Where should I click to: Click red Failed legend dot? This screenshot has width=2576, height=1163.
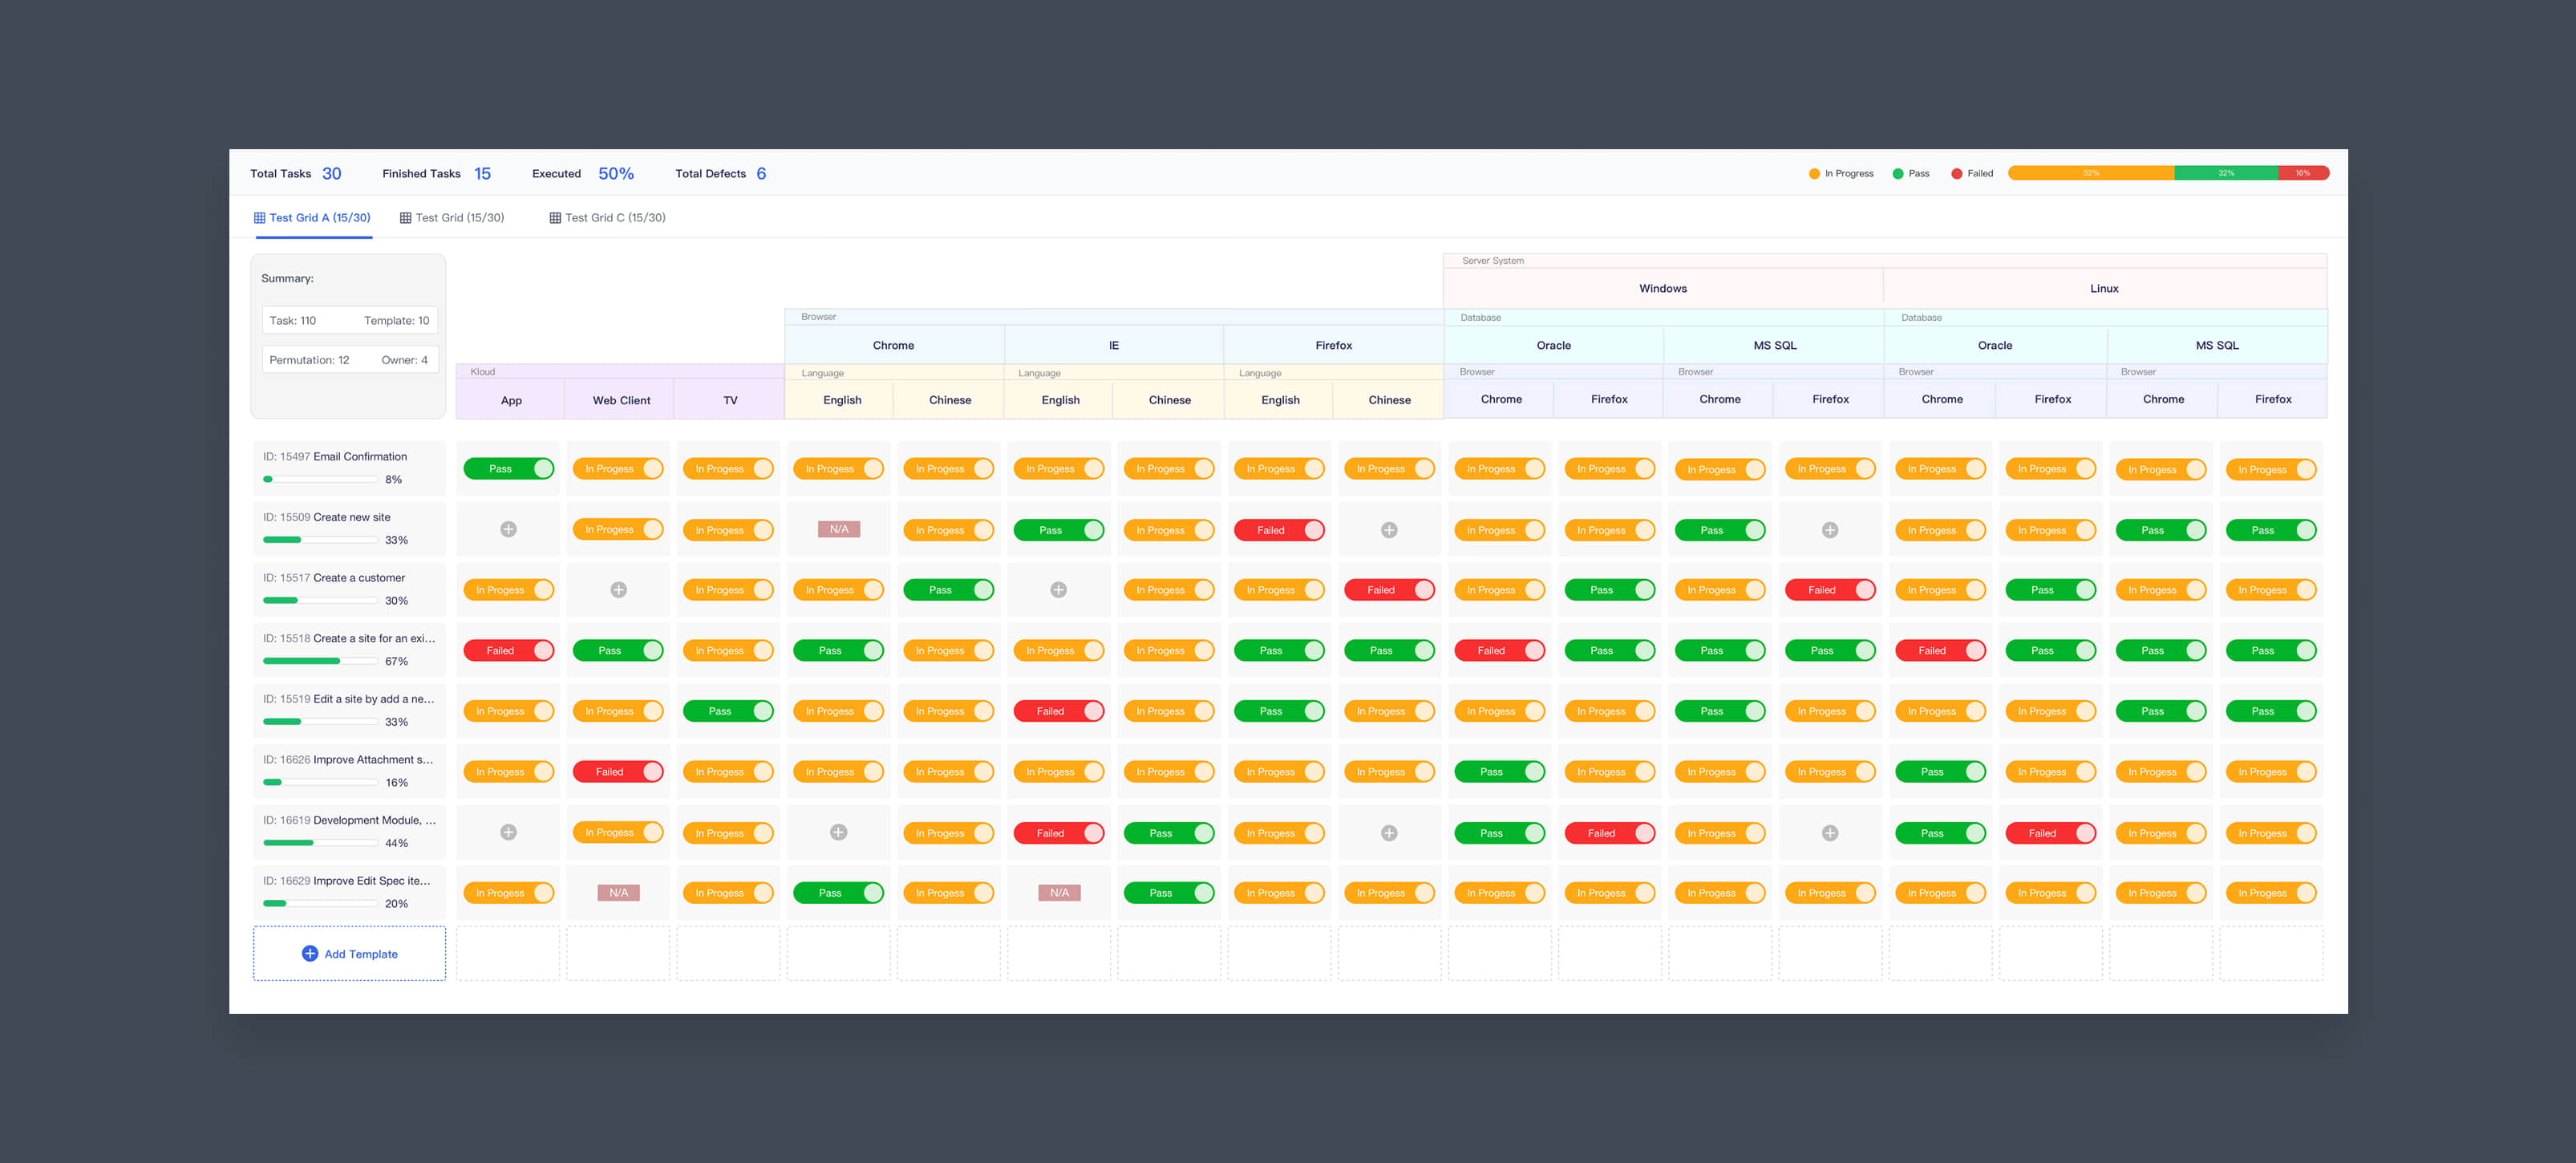pyautogui.click(x=1956, y=174)
